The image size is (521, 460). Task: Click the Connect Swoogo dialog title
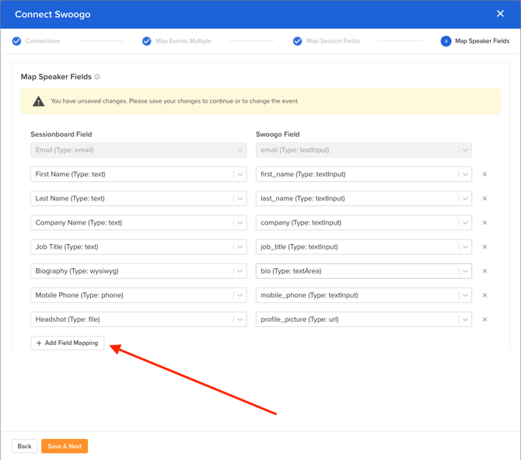53,15
